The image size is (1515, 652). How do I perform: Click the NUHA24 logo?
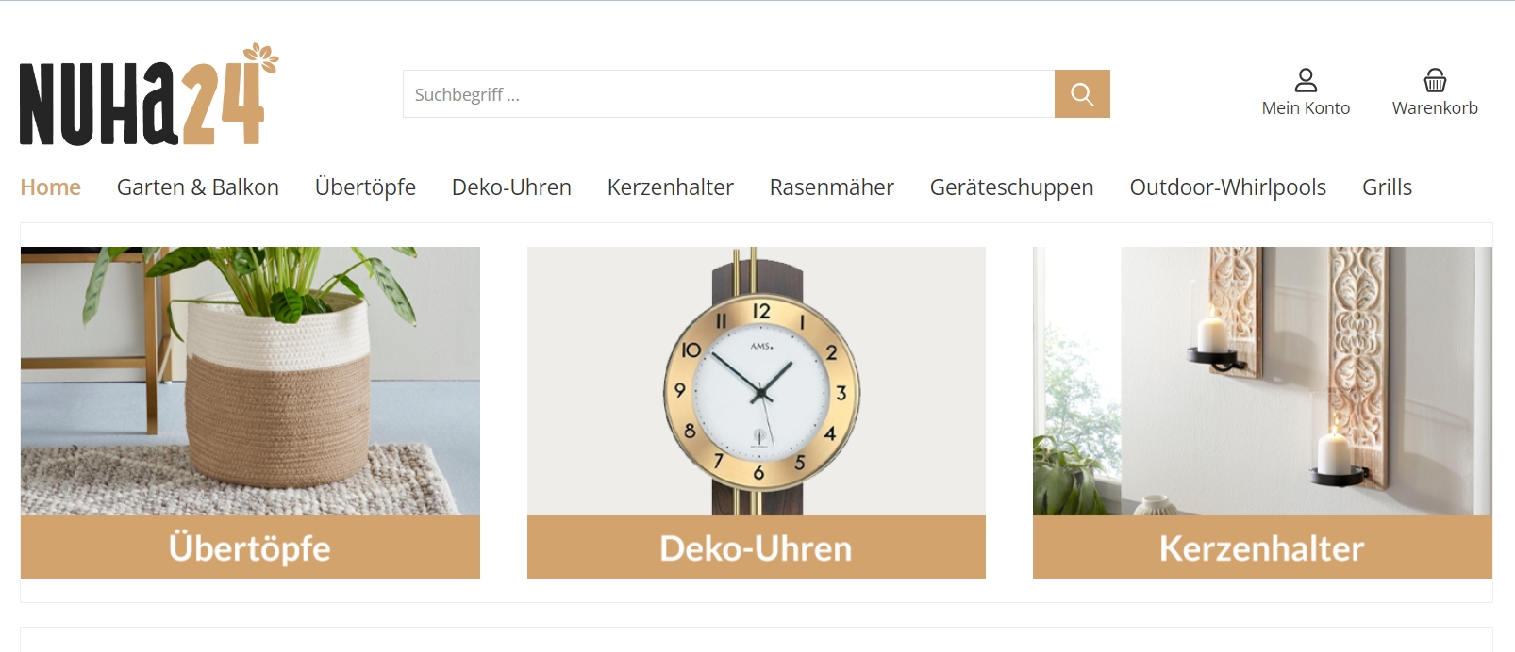[149, 94]
